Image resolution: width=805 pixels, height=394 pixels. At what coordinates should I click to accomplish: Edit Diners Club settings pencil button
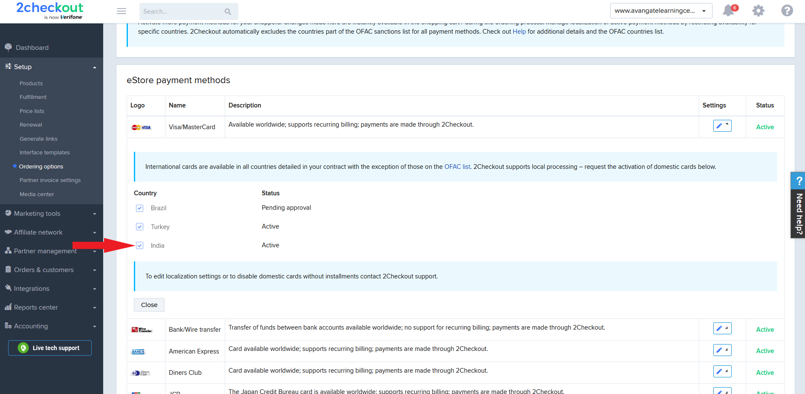(722, 371)
